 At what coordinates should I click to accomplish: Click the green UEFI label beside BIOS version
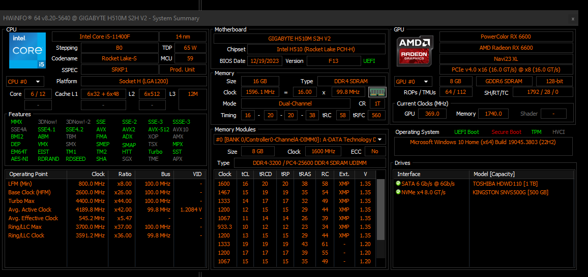pos(369,61)
